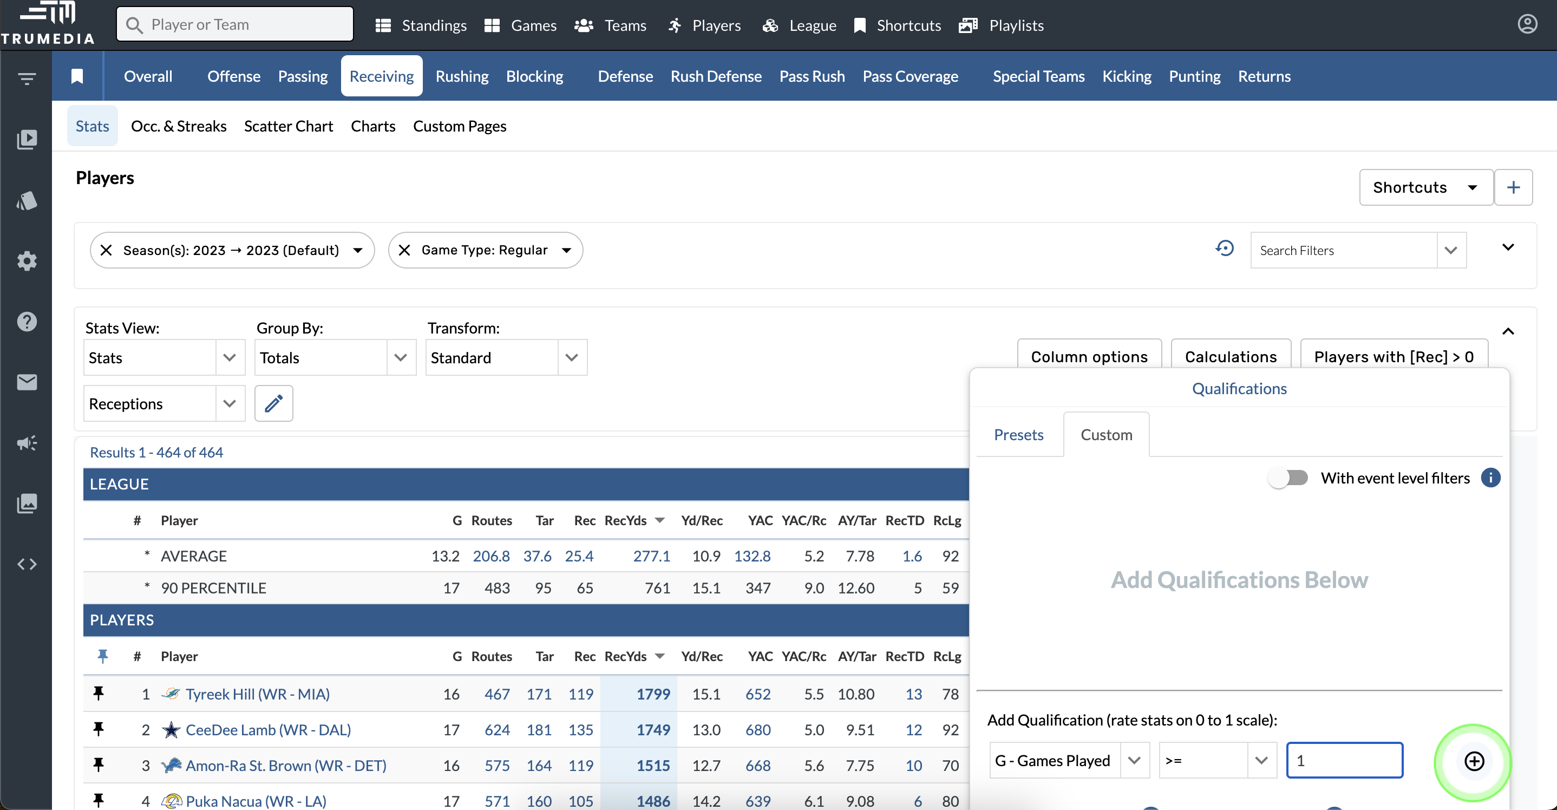
Task: Open the mail envelope sidebar icon
Action: pyautogui.click(x=27, y=382)
